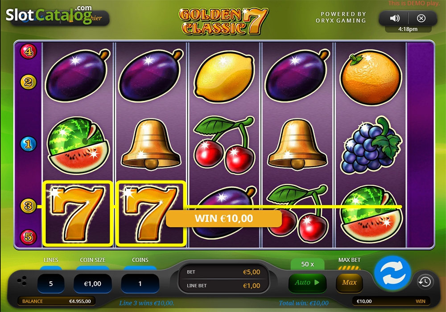Open the game history clock icon
The height and width of the screenshot is (312, 446).
pyautogui.click(x=425, y=282)
